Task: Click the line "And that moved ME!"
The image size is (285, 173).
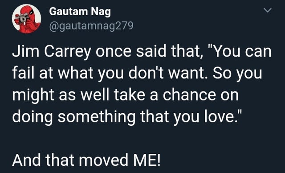Action: (x=86, y=160)
